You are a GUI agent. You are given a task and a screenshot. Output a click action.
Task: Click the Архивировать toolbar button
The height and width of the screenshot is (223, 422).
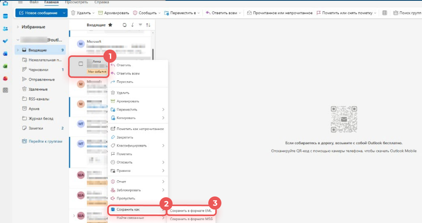(113, 13)
